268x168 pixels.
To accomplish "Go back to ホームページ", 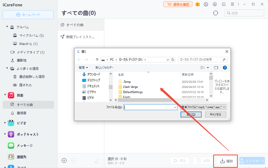I will (x=28, y=15).
